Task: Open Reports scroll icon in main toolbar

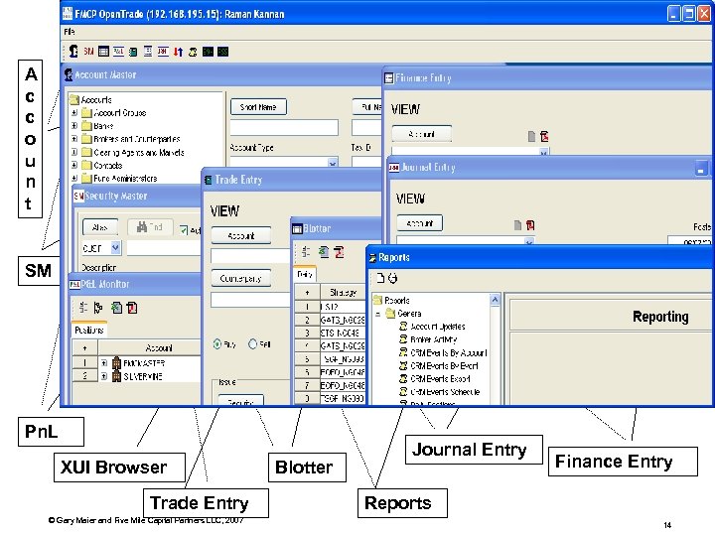Action: (193, 52)
